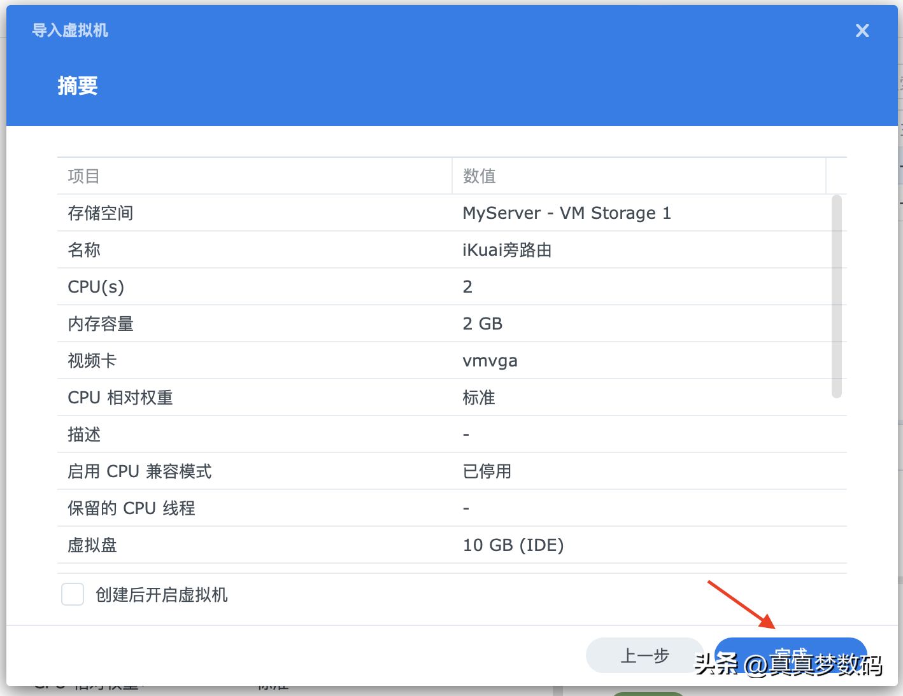Click the 10 GB (IDE) value
The image size is (903, 696).
(513, 545)
